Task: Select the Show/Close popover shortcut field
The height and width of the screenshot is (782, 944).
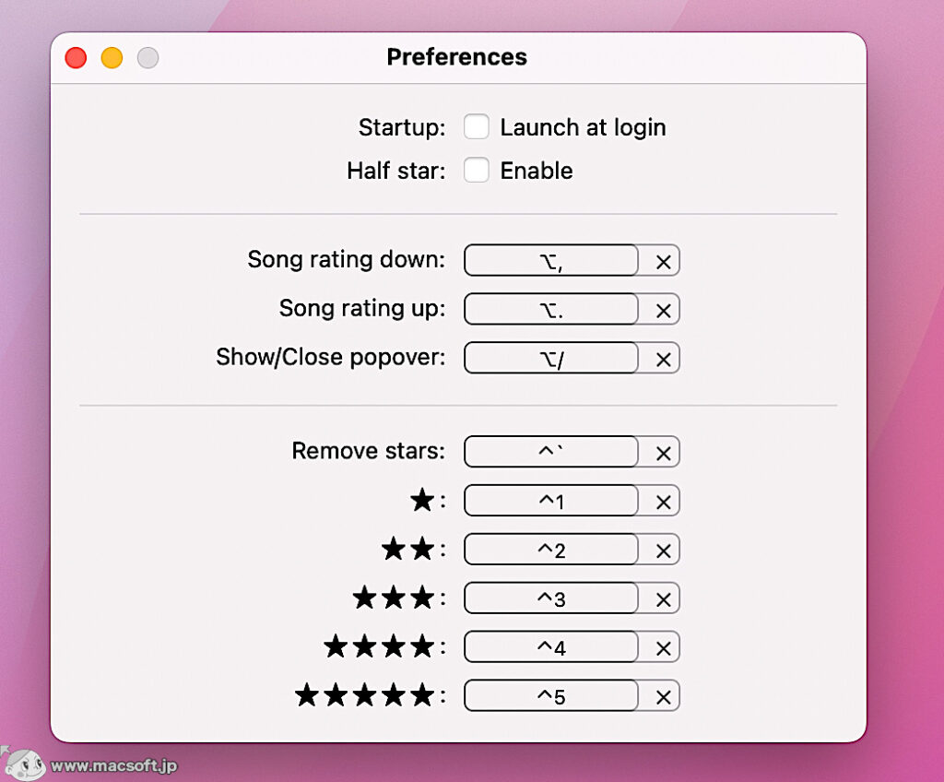Action: point(550,359)
